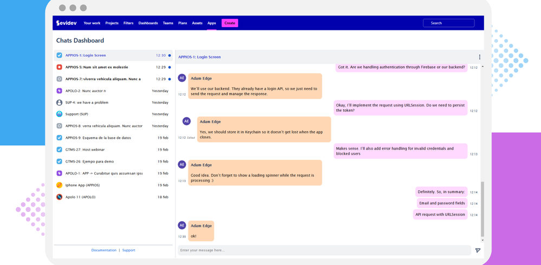
Task: Open the Support (SUP) chat
Action: (x=113, y=114)
